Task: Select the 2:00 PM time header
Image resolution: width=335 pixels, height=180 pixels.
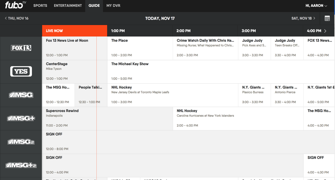Action: point(205,31)
